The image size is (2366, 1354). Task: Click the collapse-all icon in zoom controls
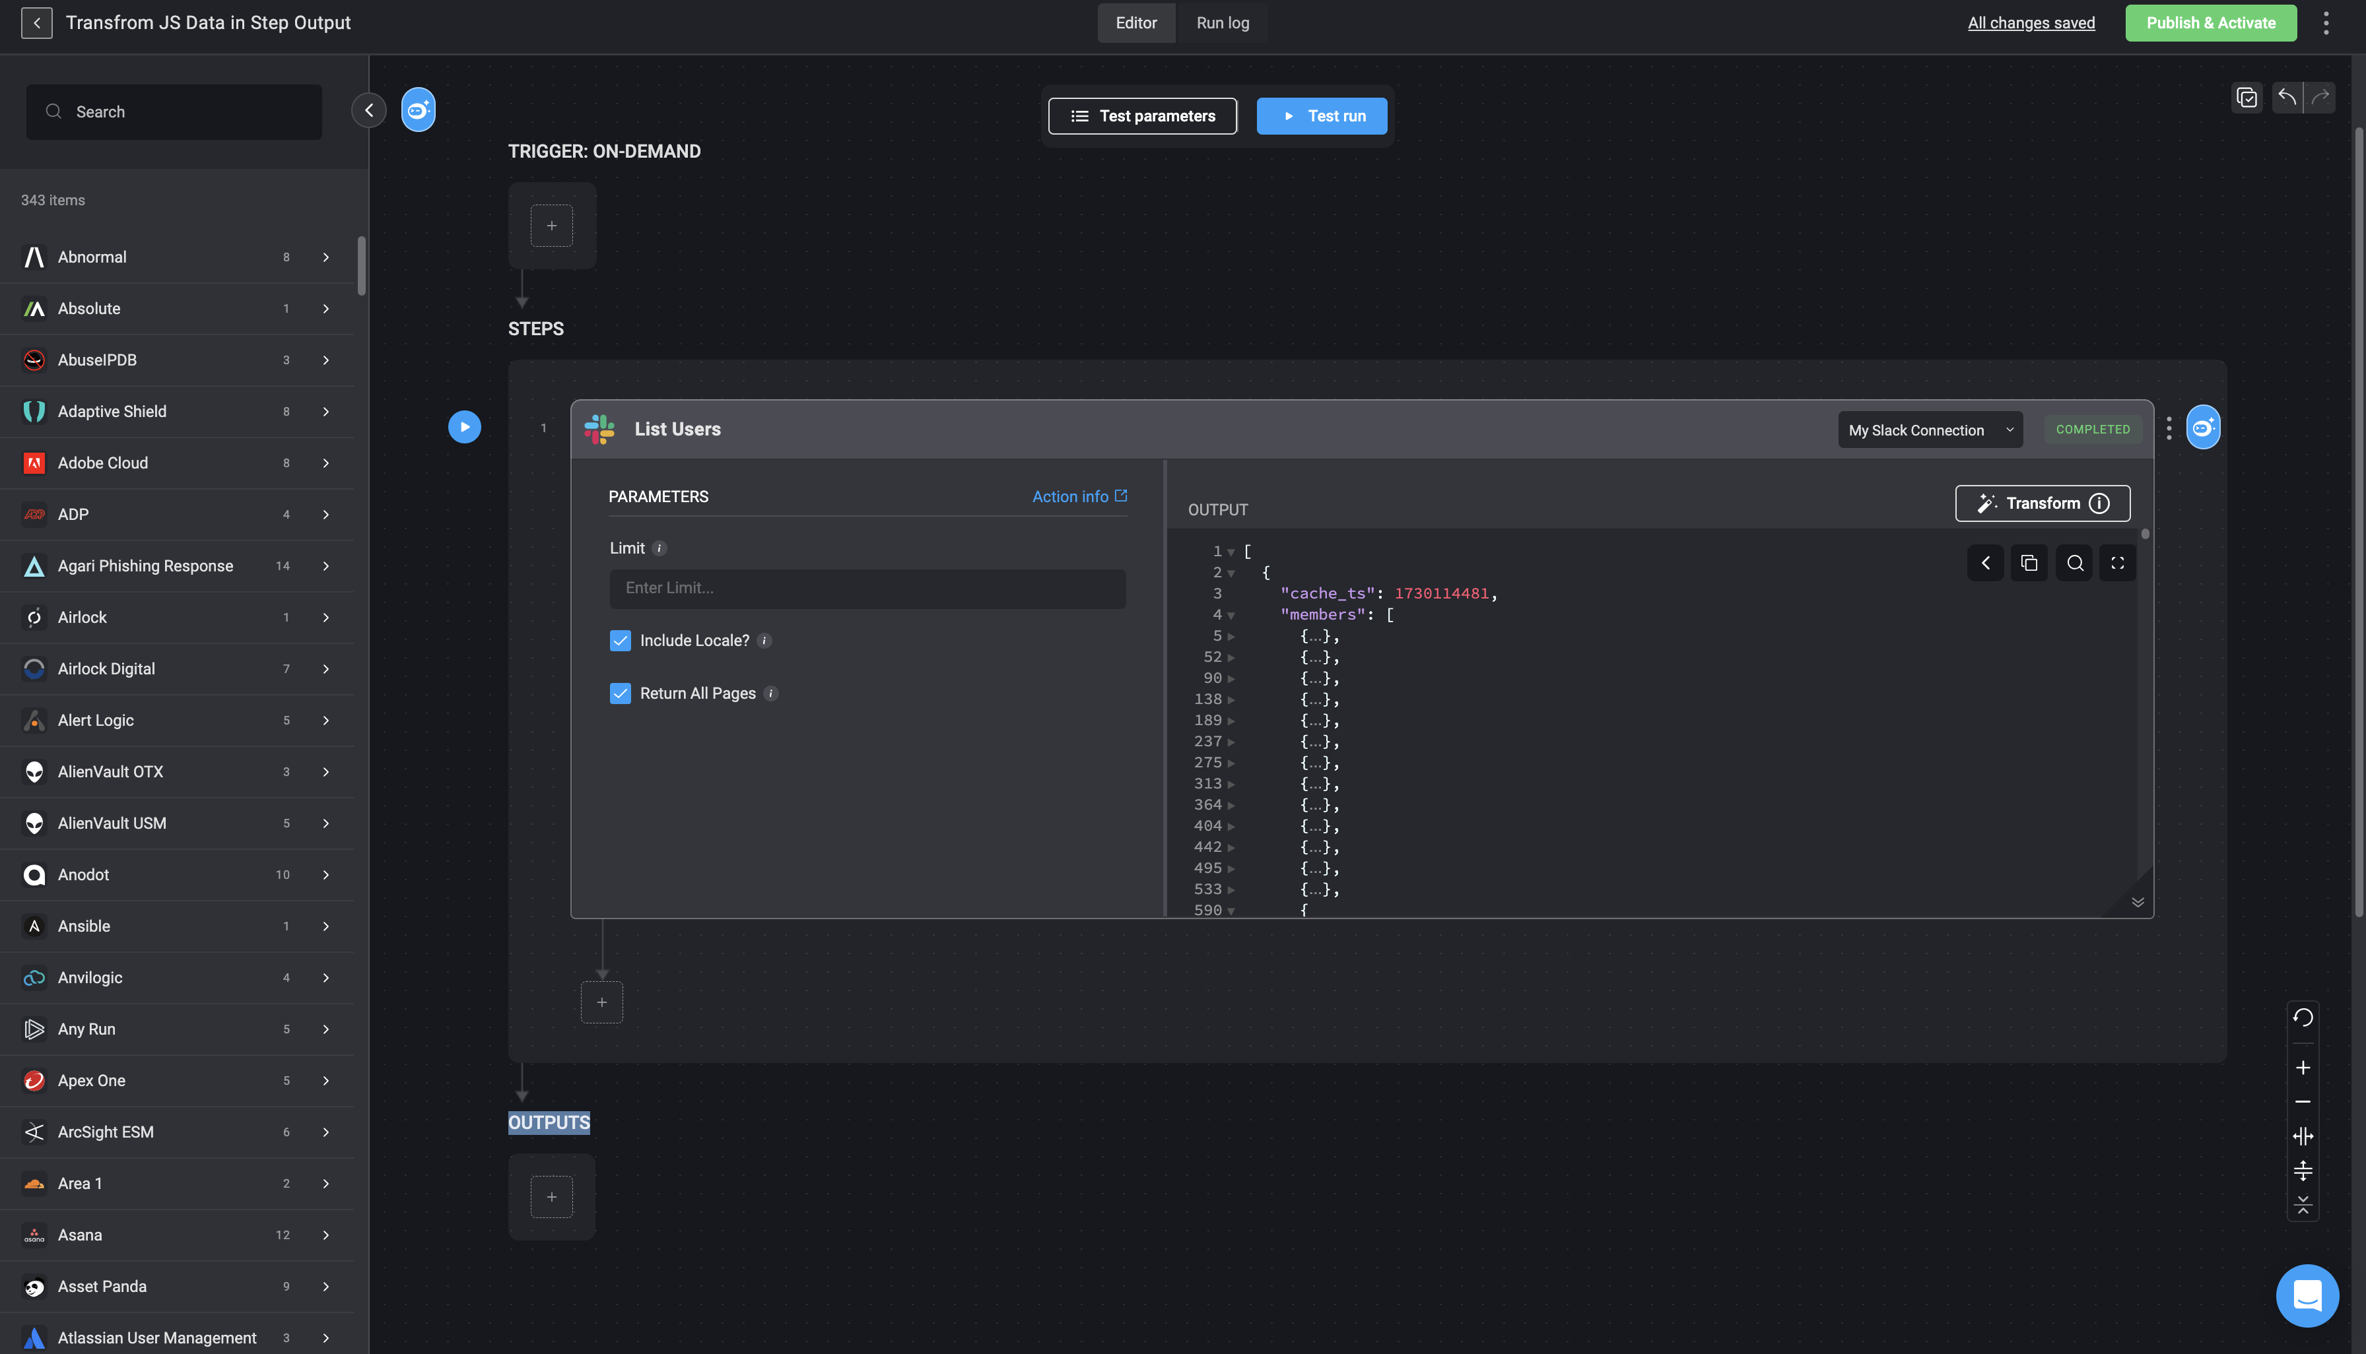pos(2303,1204)
